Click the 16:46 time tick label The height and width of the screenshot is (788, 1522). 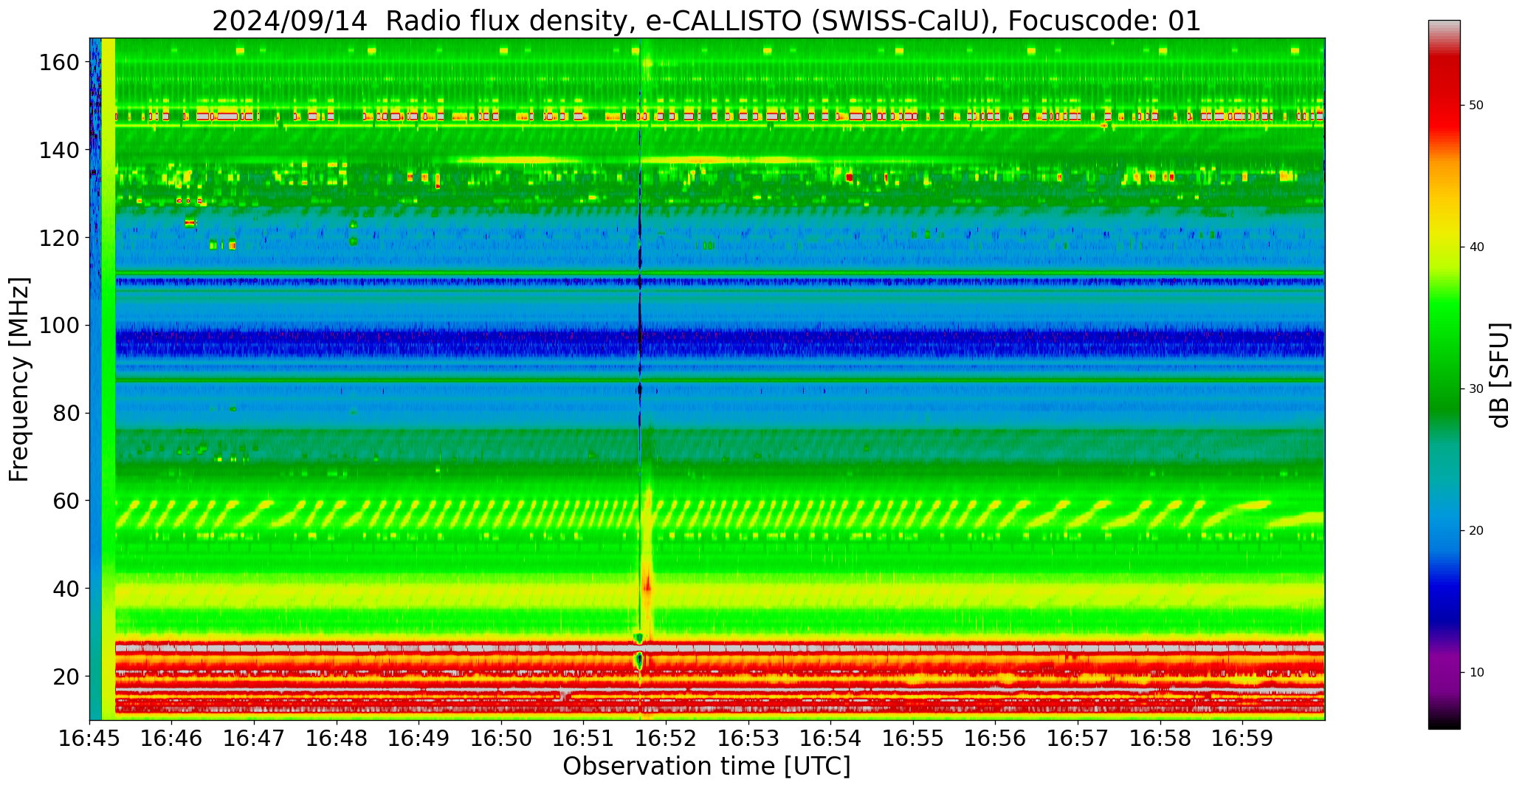172,739
